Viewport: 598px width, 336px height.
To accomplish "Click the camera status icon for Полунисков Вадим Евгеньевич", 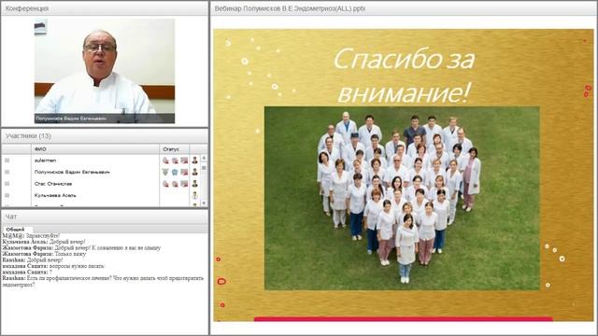I will 175,172.
